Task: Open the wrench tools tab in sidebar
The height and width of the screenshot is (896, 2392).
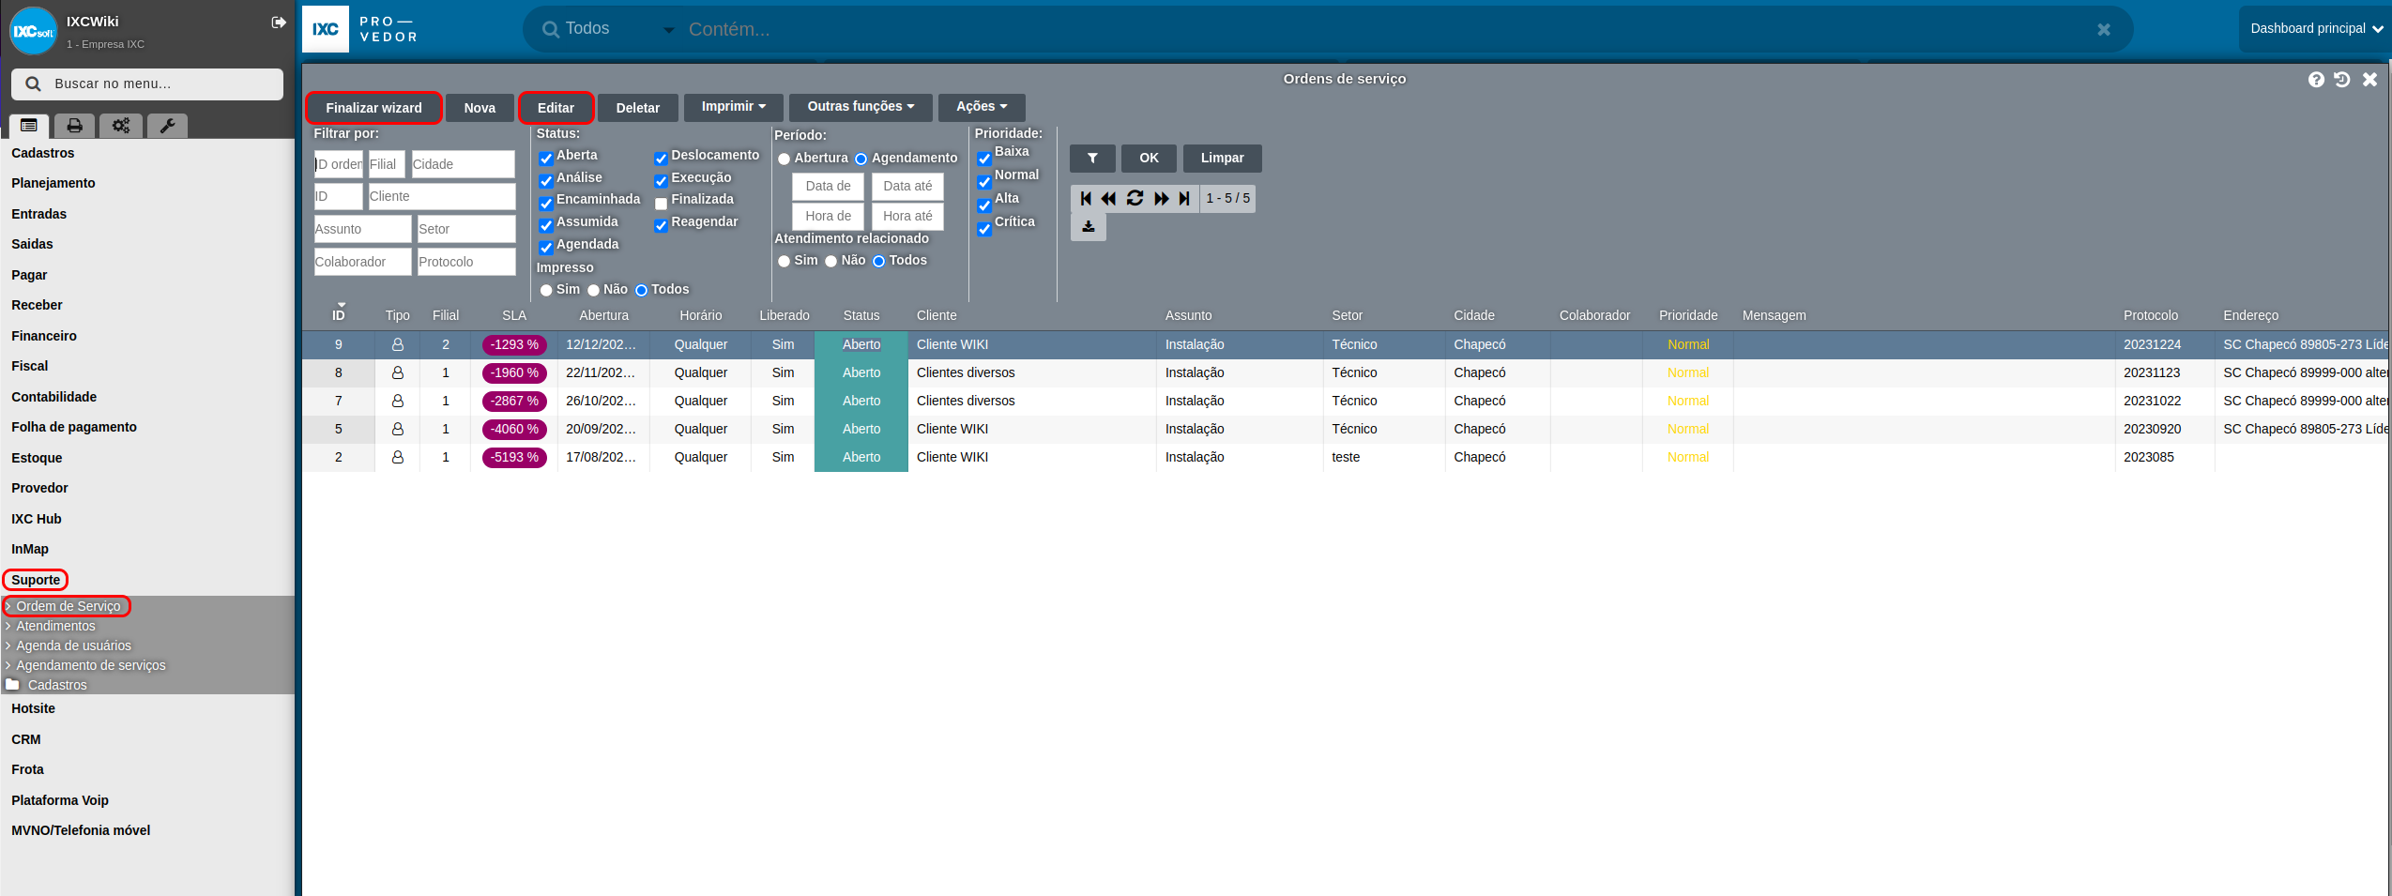Action: tap(167, 125)
